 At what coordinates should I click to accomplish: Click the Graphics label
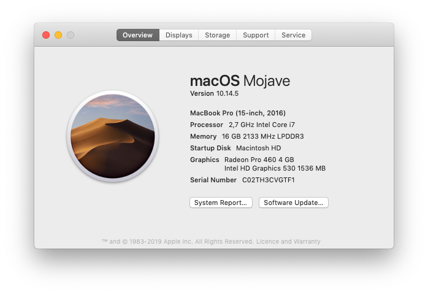pyautogui.click(x=205, y=160)
